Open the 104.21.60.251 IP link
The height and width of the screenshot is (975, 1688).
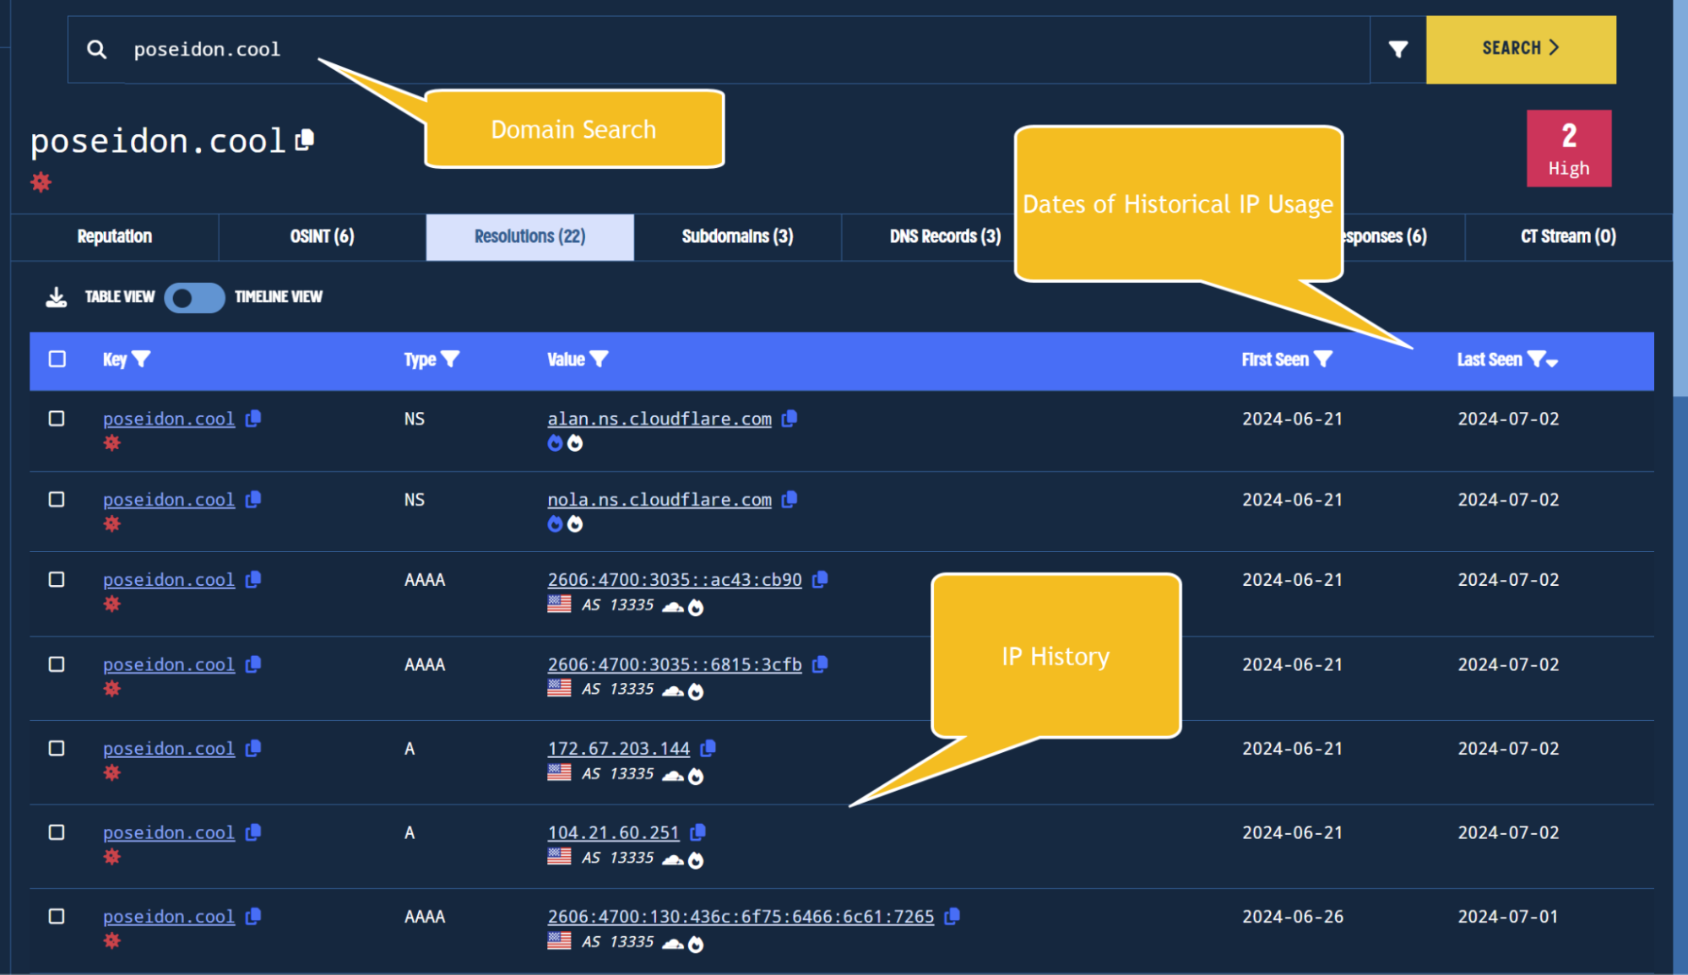point(614,832)
